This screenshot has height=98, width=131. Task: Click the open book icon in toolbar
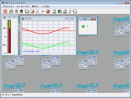pyautogui.click(x=27, y=11)
